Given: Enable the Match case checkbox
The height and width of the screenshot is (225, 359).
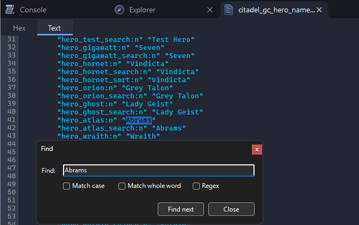Looking at the screenshot, I should (x=66, y=186).
